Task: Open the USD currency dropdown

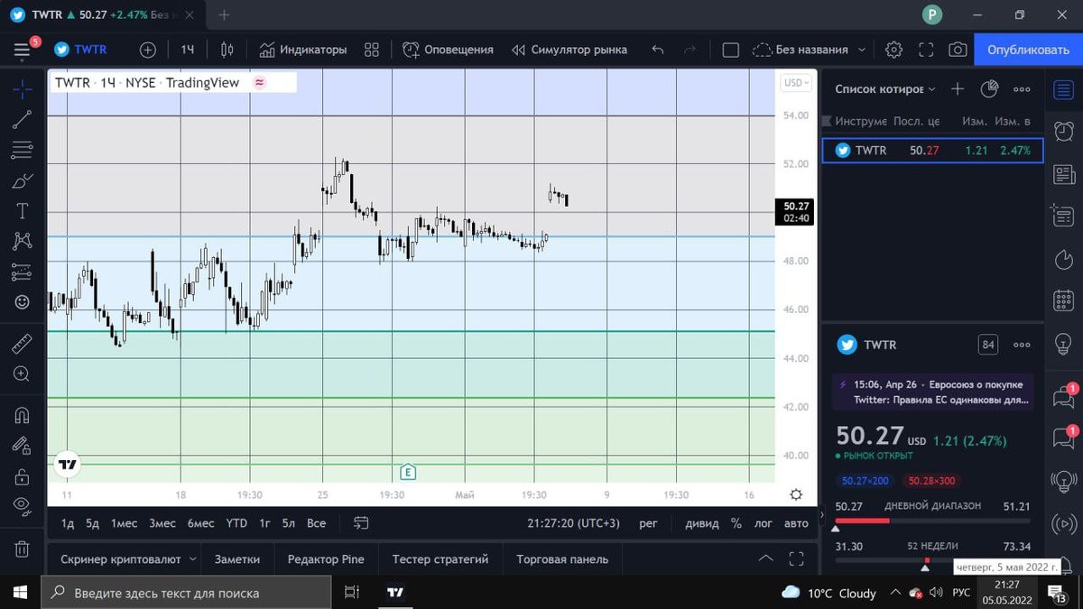Action: coord(796,83)
